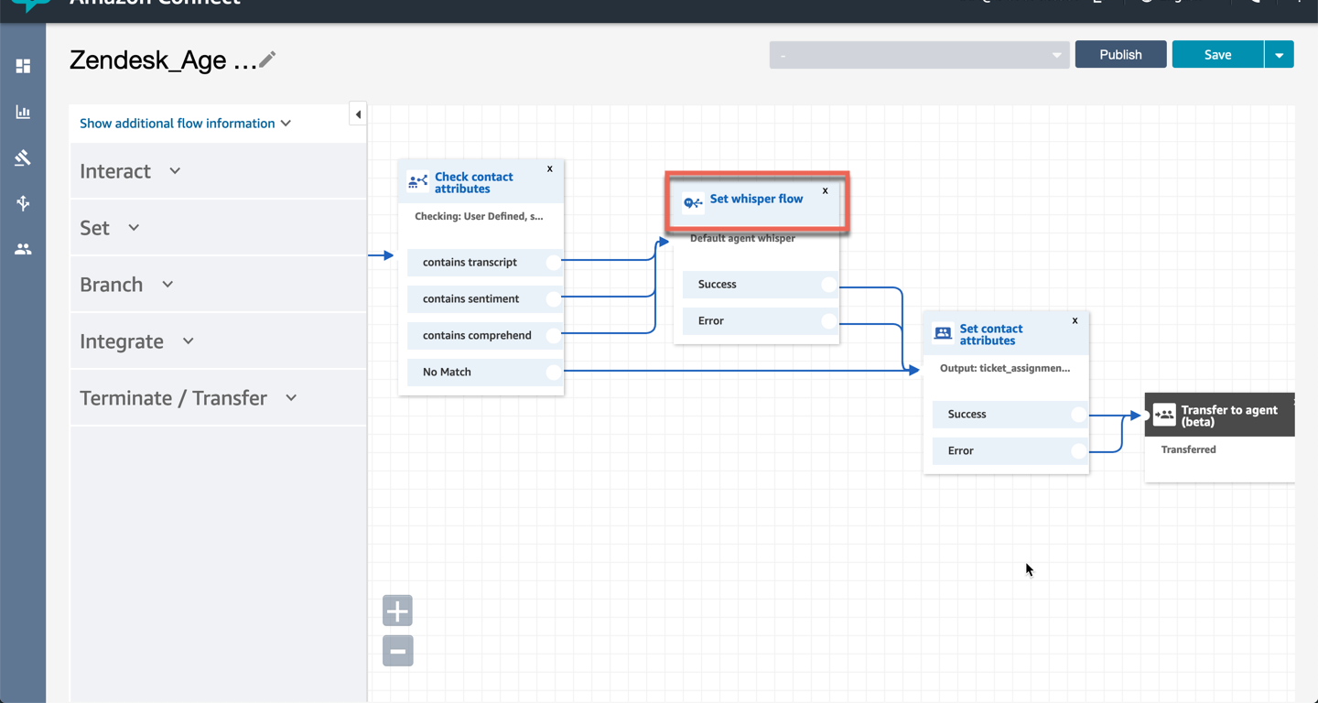Click the pencil icon to rename flow

tap(267, 59)
